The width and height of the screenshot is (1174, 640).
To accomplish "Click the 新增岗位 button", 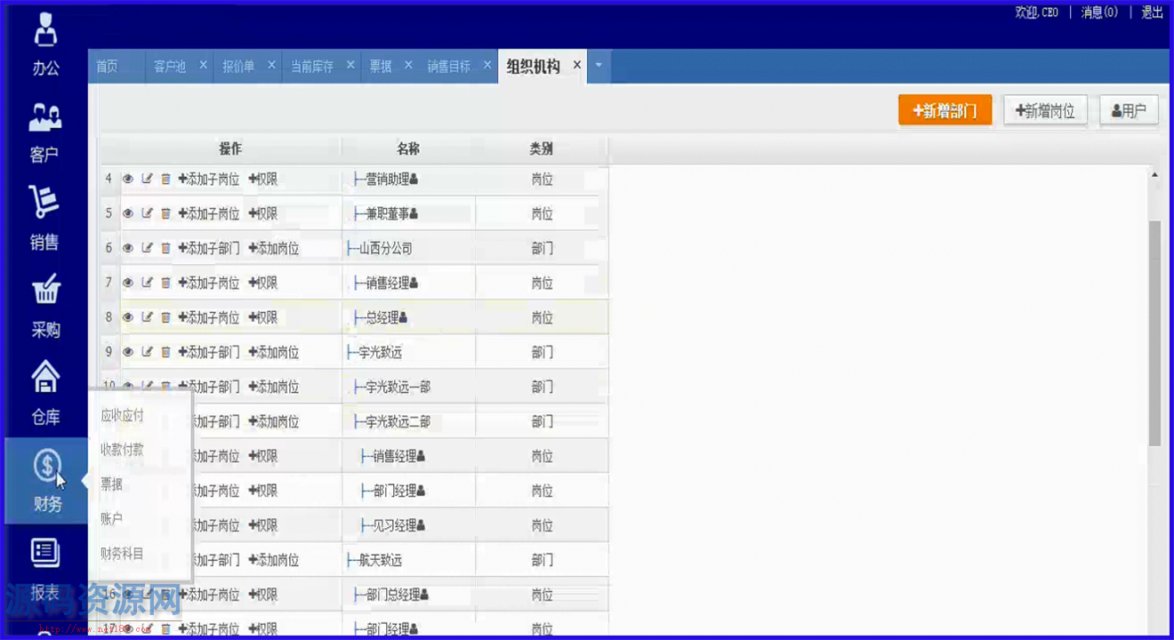I will (x=1045, y=110).
